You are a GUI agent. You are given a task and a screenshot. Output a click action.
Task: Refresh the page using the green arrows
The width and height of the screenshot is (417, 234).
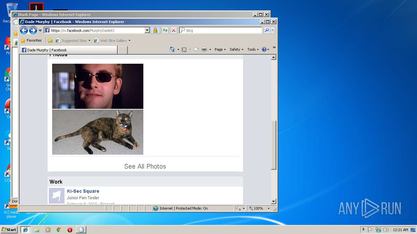165,31
